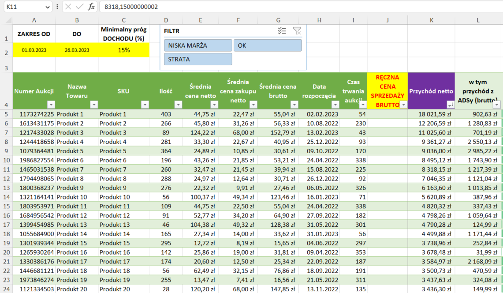Click net revenue cell 8 318,15 zł
503x293 pixels.
pyautogui.click(x=432, y=169)
